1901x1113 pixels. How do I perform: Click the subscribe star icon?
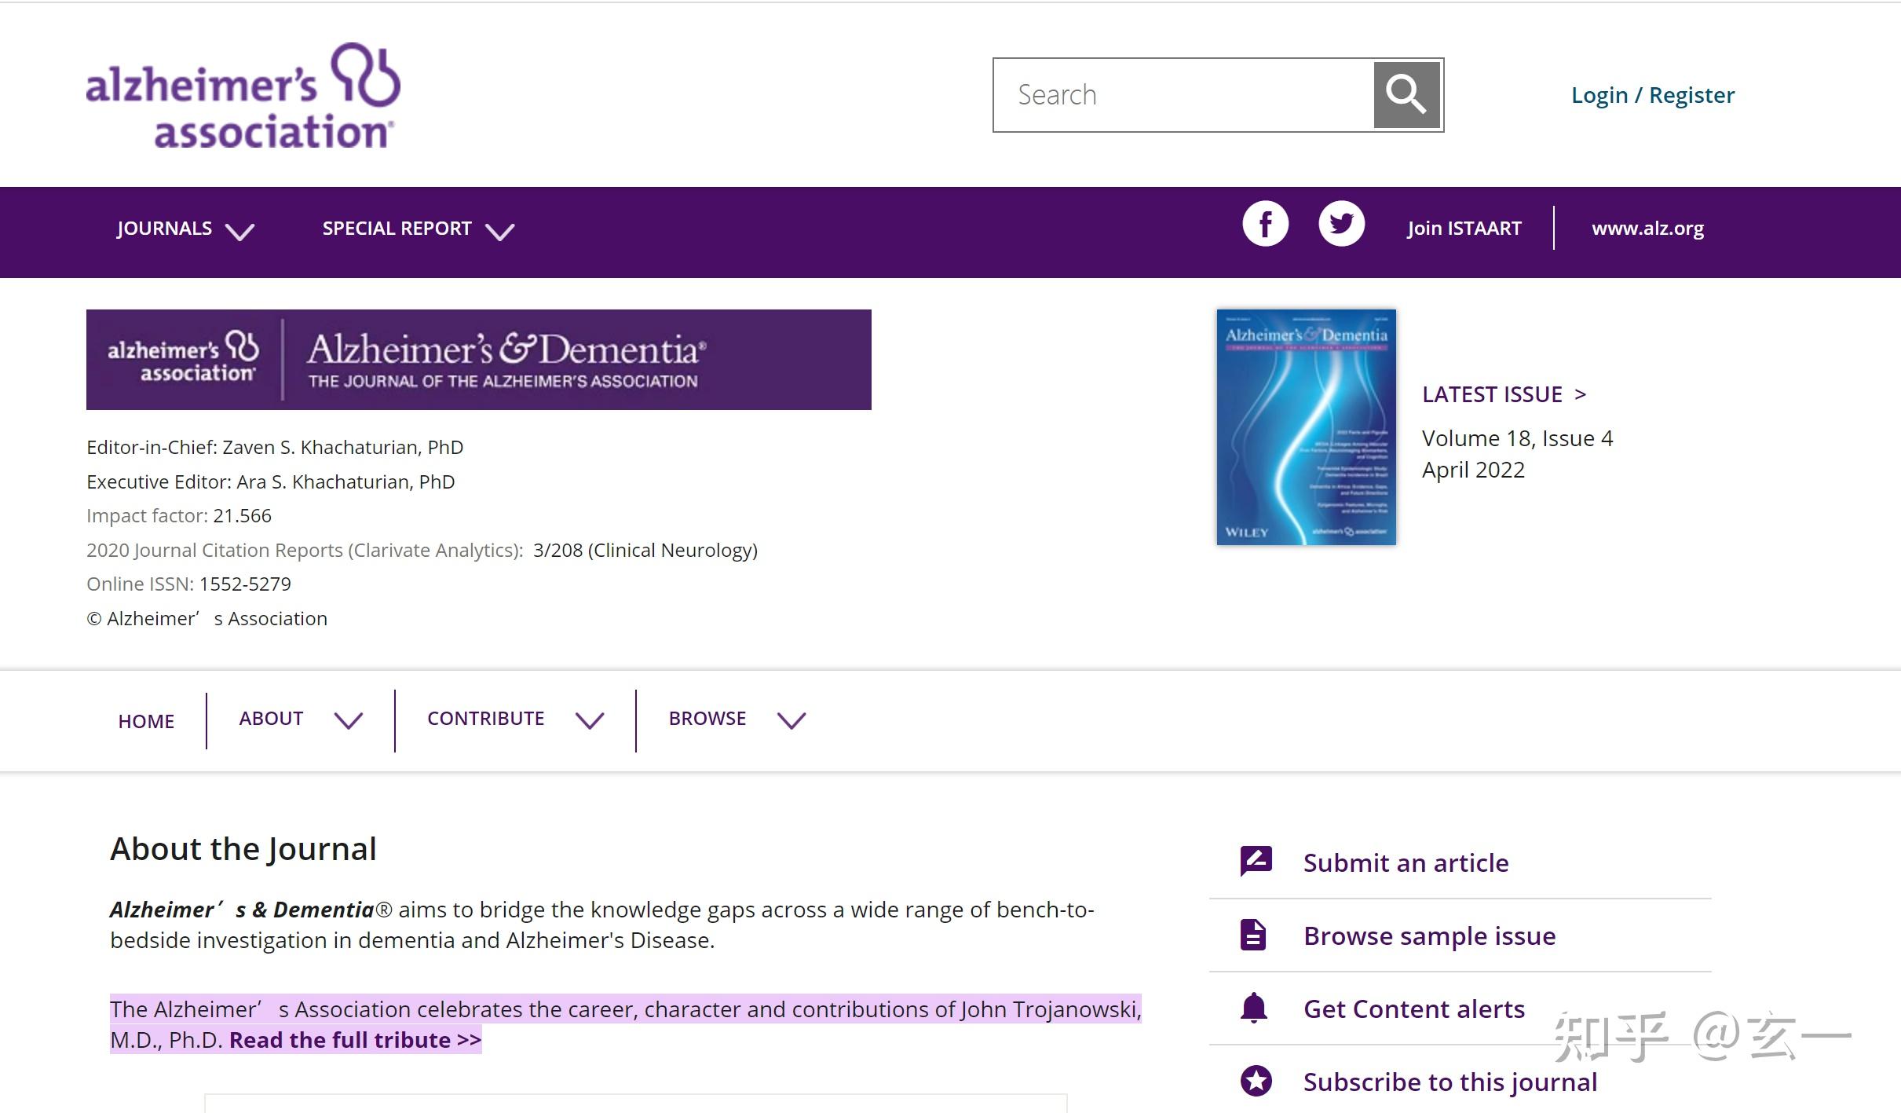[1256, 1081]
